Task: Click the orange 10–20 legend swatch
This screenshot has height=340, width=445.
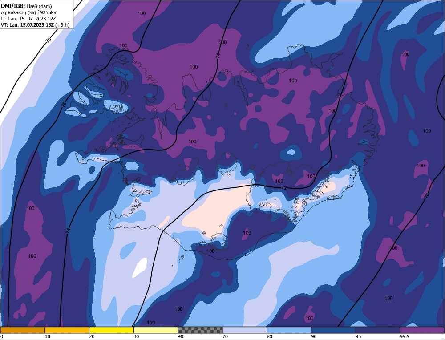Action: point(67,330)
